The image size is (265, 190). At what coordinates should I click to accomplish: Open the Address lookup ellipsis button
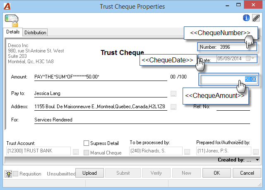(173, 107)
